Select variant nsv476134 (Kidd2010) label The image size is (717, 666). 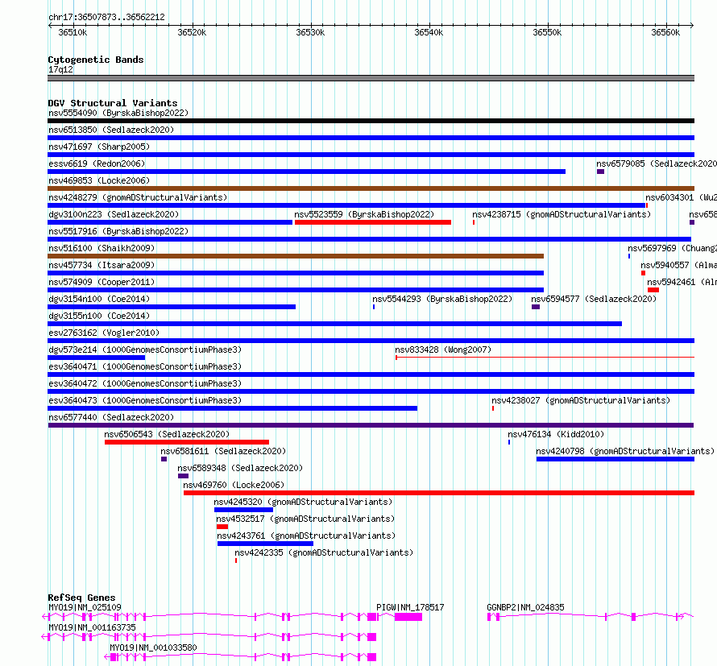click(x=556, y=434)
